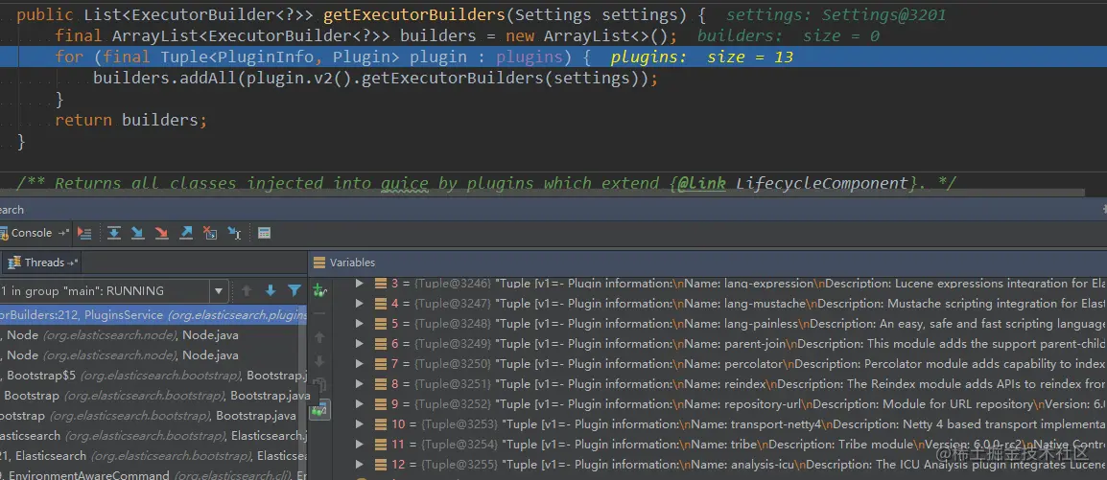Click the Variables panel list icon
Image resolution: width=1107 pixels, height=480 pixels.
click(318, 263)
